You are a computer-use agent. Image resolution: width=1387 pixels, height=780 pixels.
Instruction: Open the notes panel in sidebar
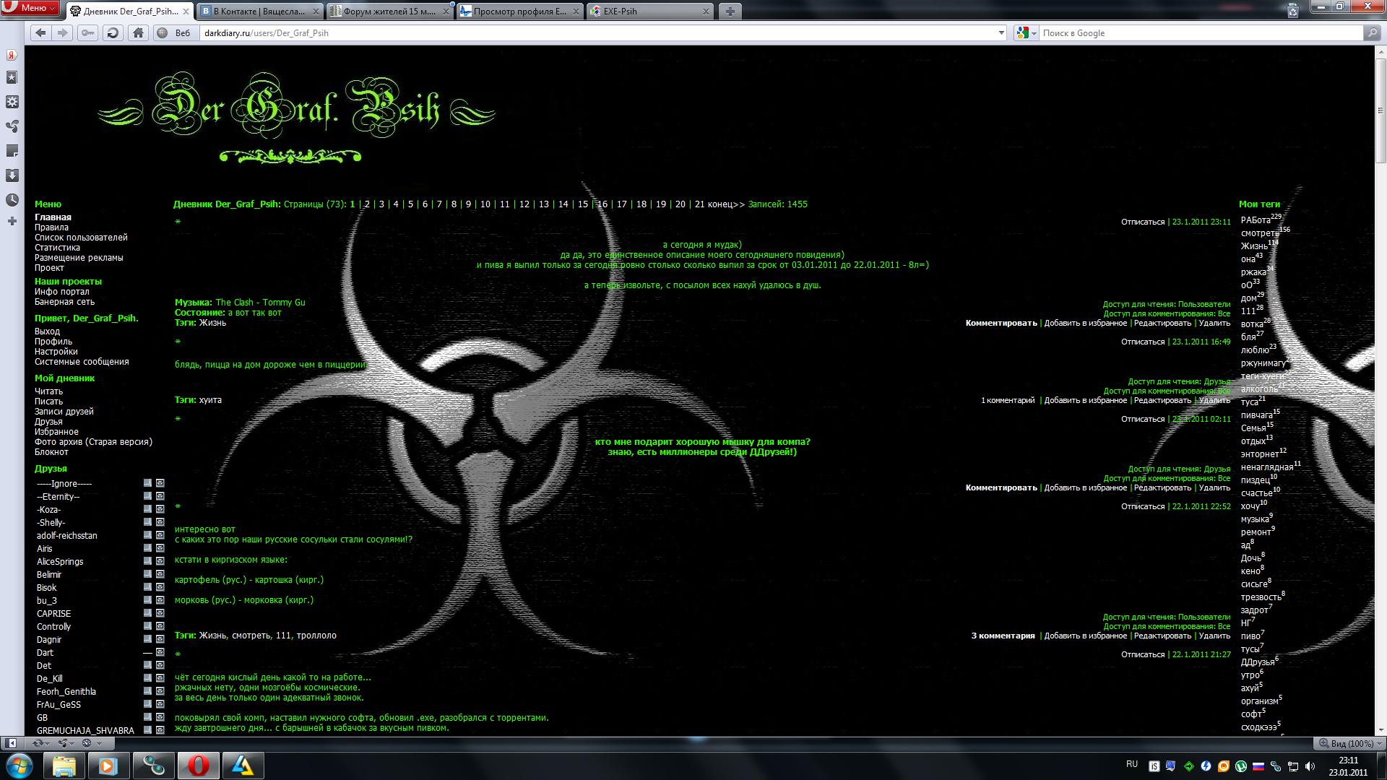point(12,151)
